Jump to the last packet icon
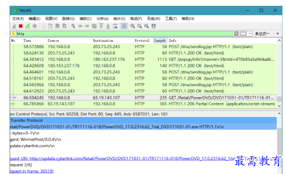 tap(108, 26)
